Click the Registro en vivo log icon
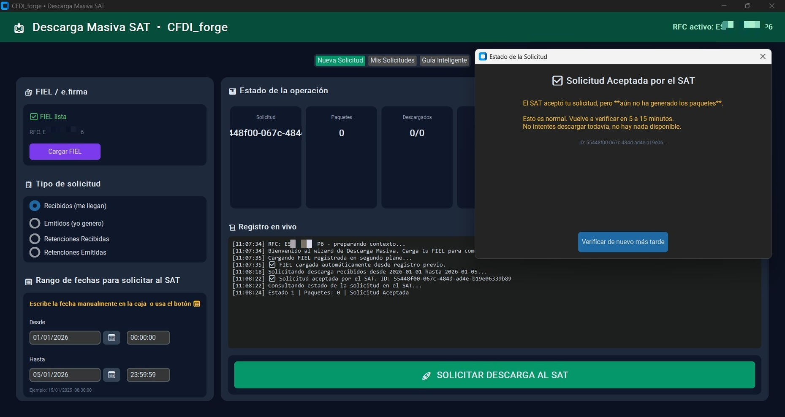Image resolution: width=785 pixels, height=417 pixels. tap(232, 227)
